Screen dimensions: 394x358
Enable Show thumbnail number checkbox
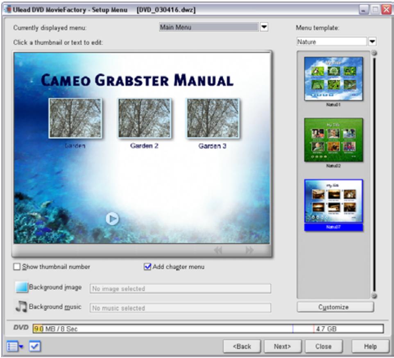(x=17, y=267)
